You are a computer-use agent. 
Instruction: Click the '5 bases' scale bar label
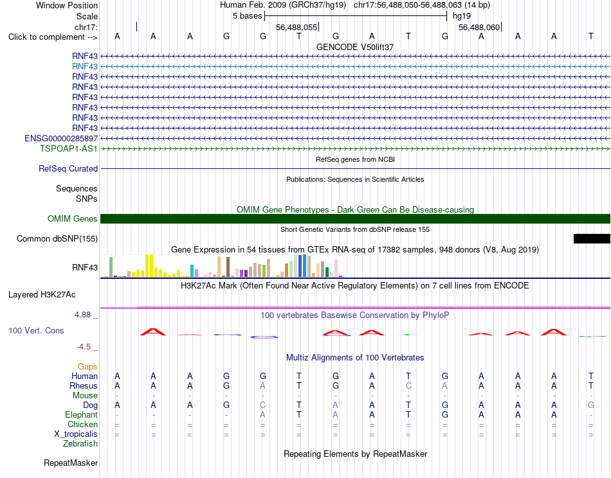[248, 16]
